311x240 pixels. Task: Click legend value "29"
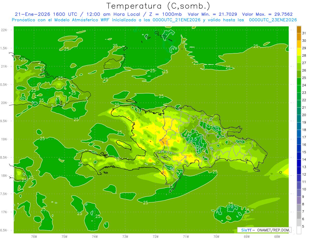tap(304, 48)
